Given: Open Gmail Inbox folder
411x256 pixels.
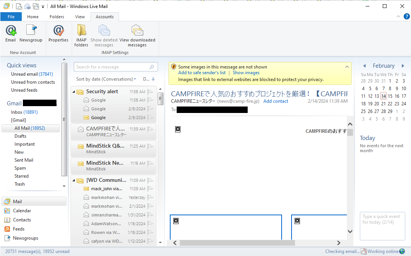Looking at the screenshot, I should (x=24, y=112).
